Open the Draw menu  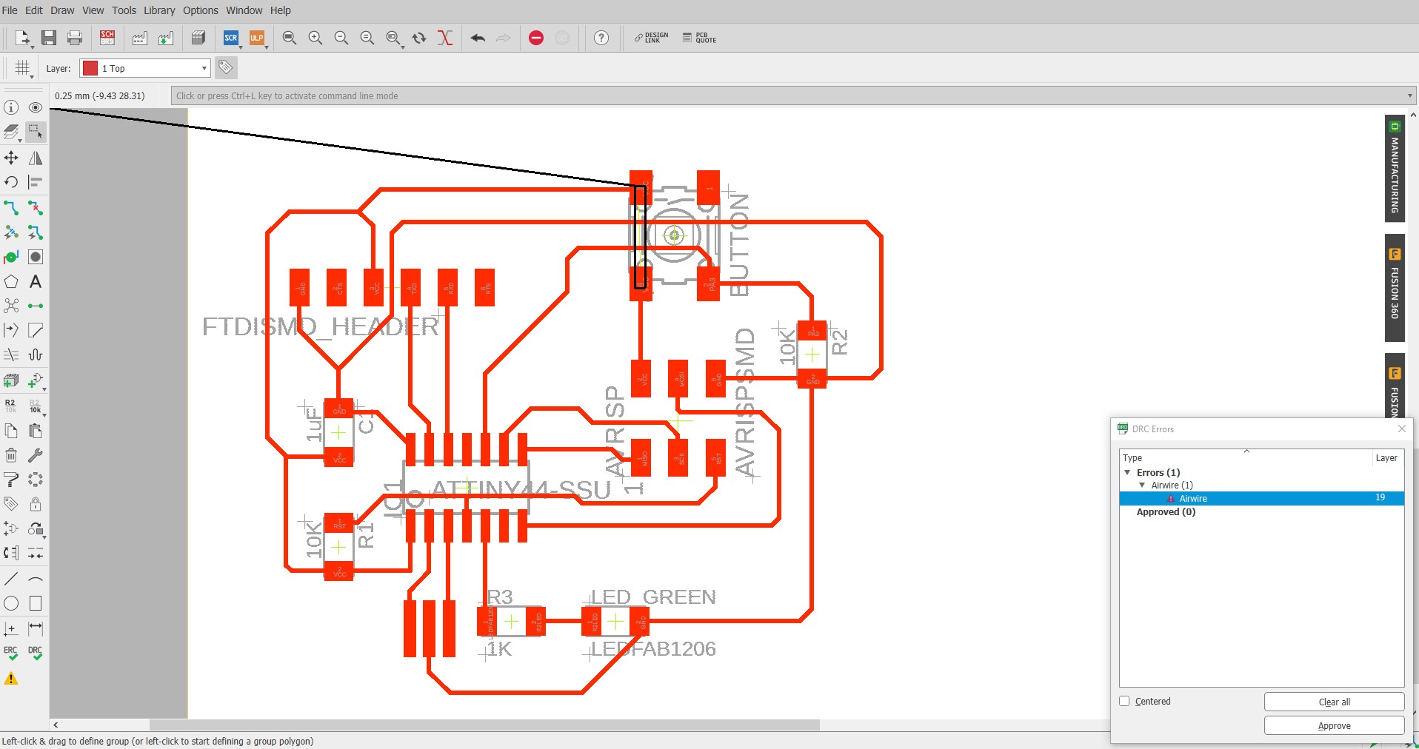[x=62, y=10]
